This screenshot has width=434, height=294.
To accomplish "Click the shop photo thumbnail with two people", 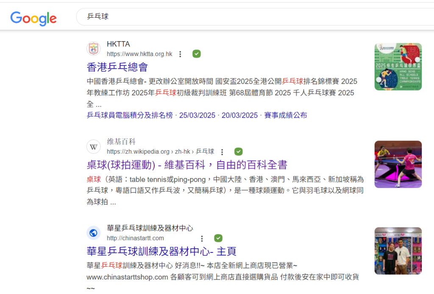I will click(398, 251).
